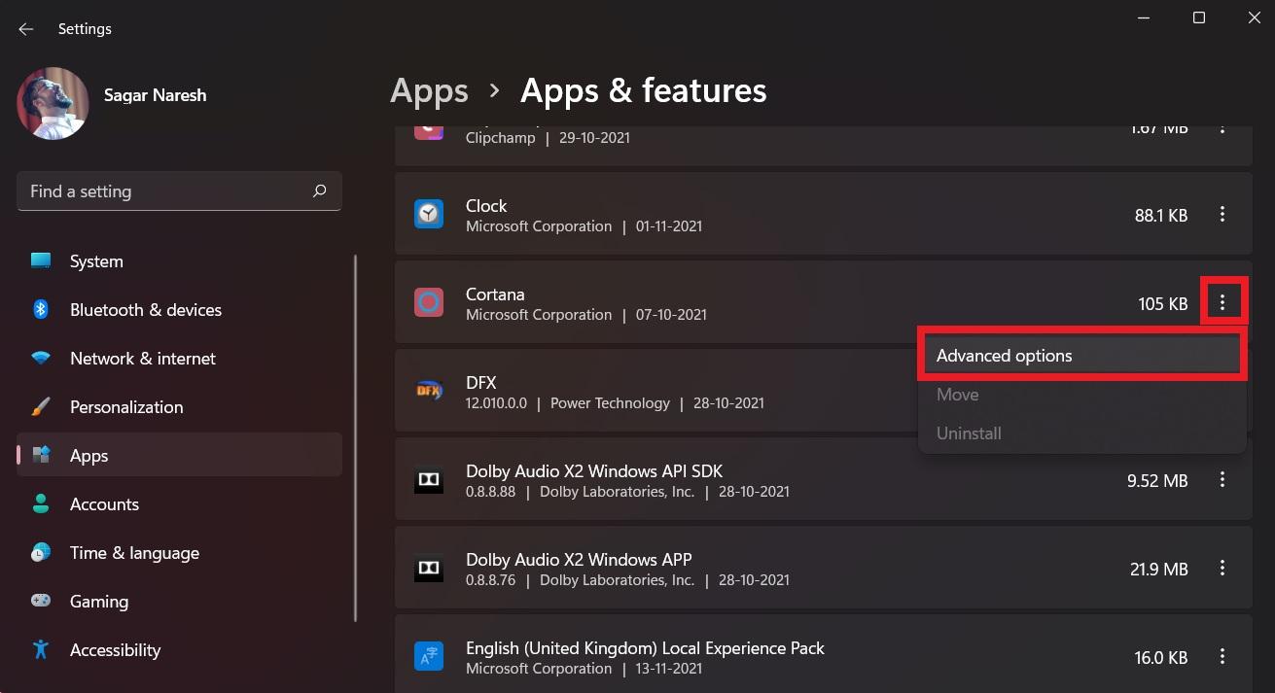Open the Accounts settings section
1275x693 pixels.
coord(104,504)
